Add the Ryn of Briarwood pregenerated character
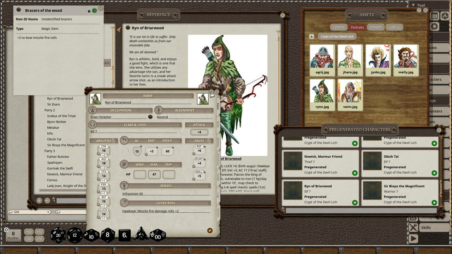452x254 pixels. (x=355, y=202)
